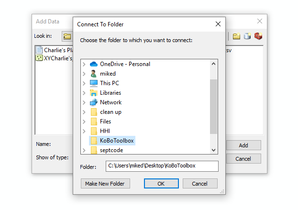Click the Folder path text field
Image resolution: width=298 pixels, height=210 pixels.
pyautogui.click(x=162, y=166)
